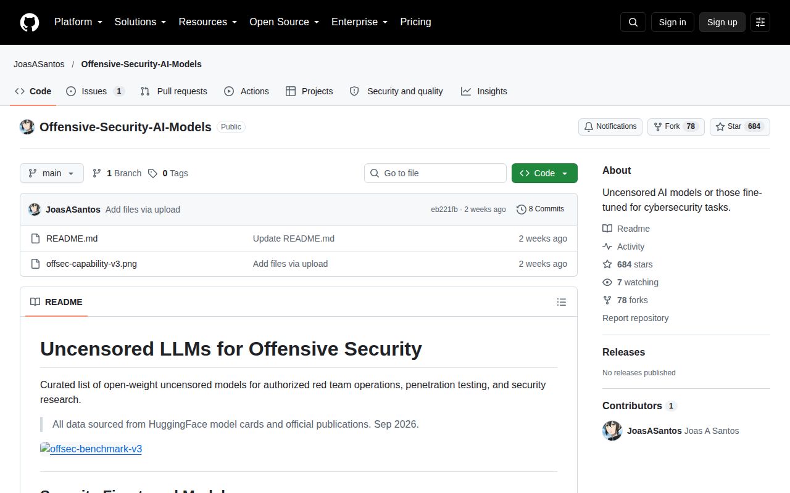Open the 1 Branch link
The width and height of the screenshot is (790, 493).
(117, 173)
